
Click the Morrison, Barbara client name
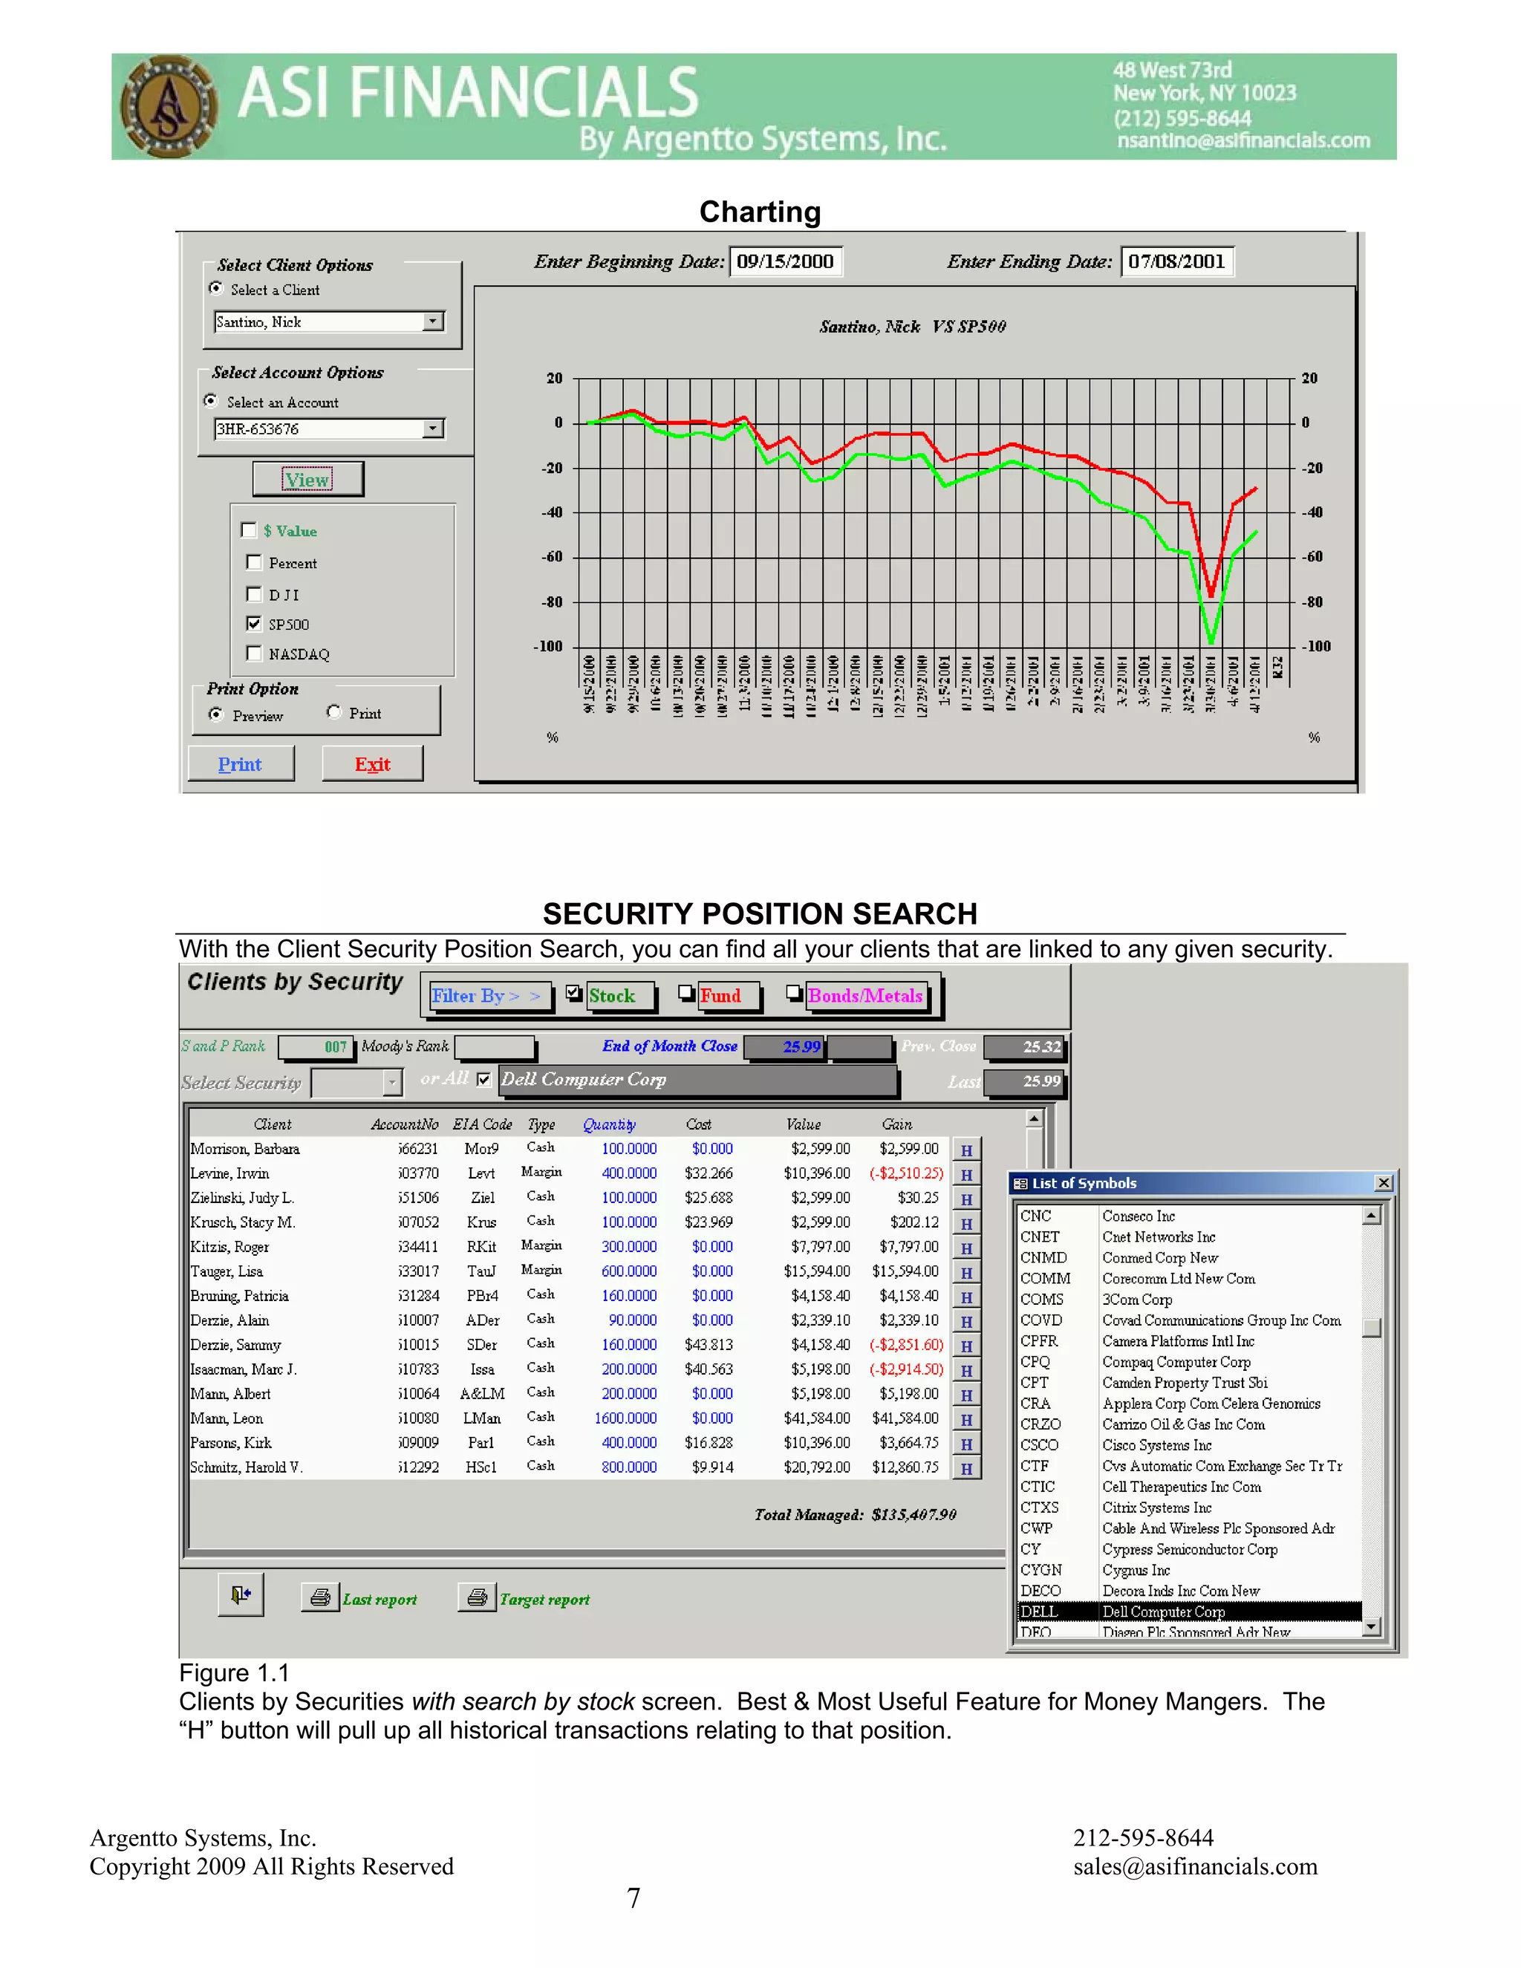pos(245,1149)
